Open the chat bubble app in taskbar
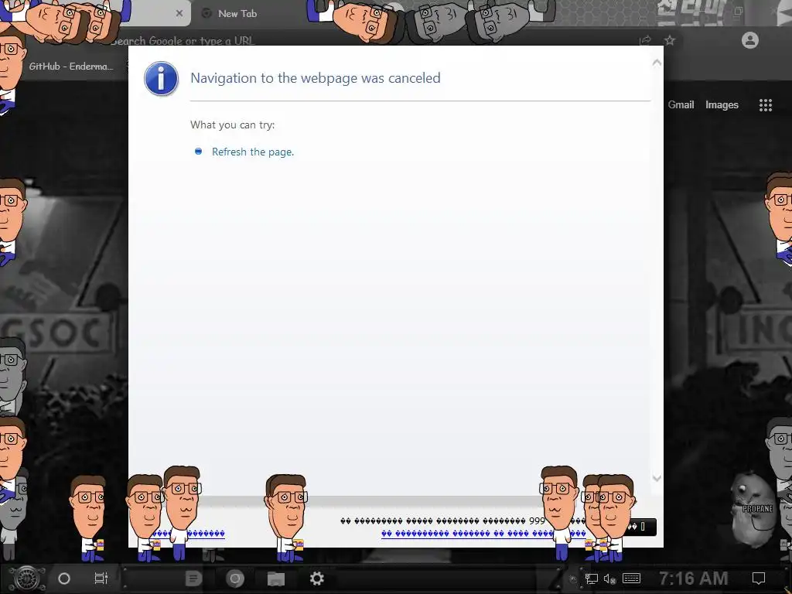Viewport: 792px width, 594px height. 193,579
